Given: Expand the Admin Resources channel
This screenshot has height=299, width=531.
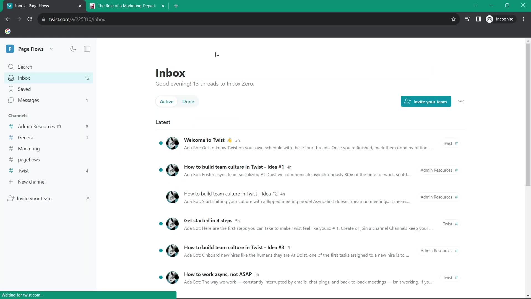Looking at the screenshot, I should click(36, 126).
